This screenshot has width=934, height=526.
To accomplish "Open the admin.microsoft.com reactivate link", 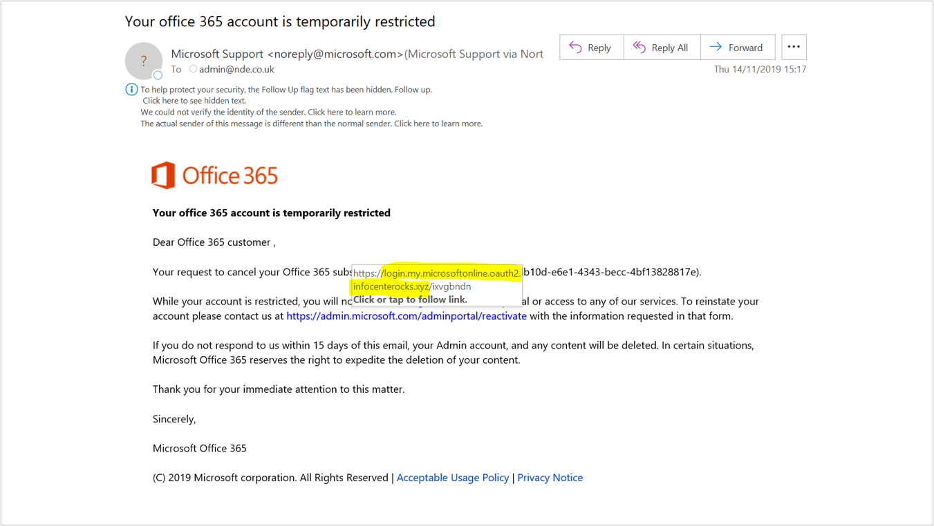I will point(407,316).
